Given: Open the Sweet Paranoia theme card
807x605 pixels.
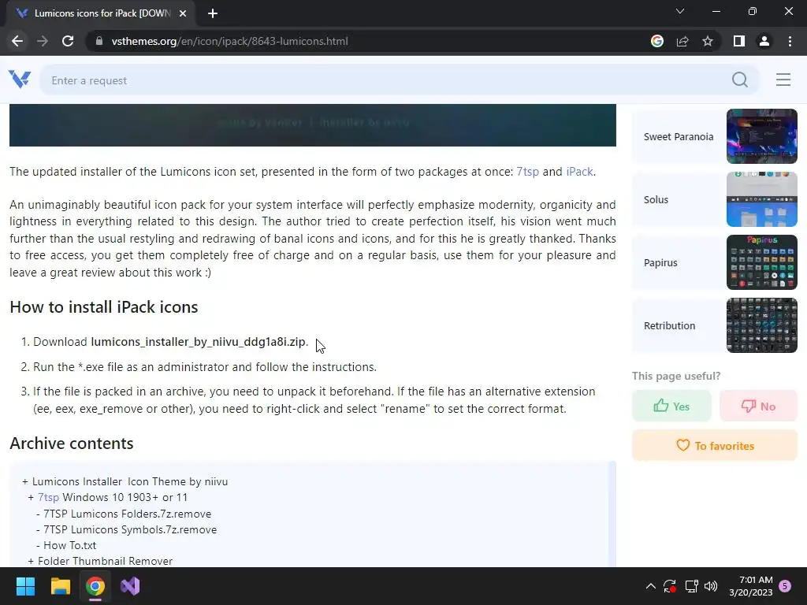Looking at the screenshot, I should (x=714, y=136).
